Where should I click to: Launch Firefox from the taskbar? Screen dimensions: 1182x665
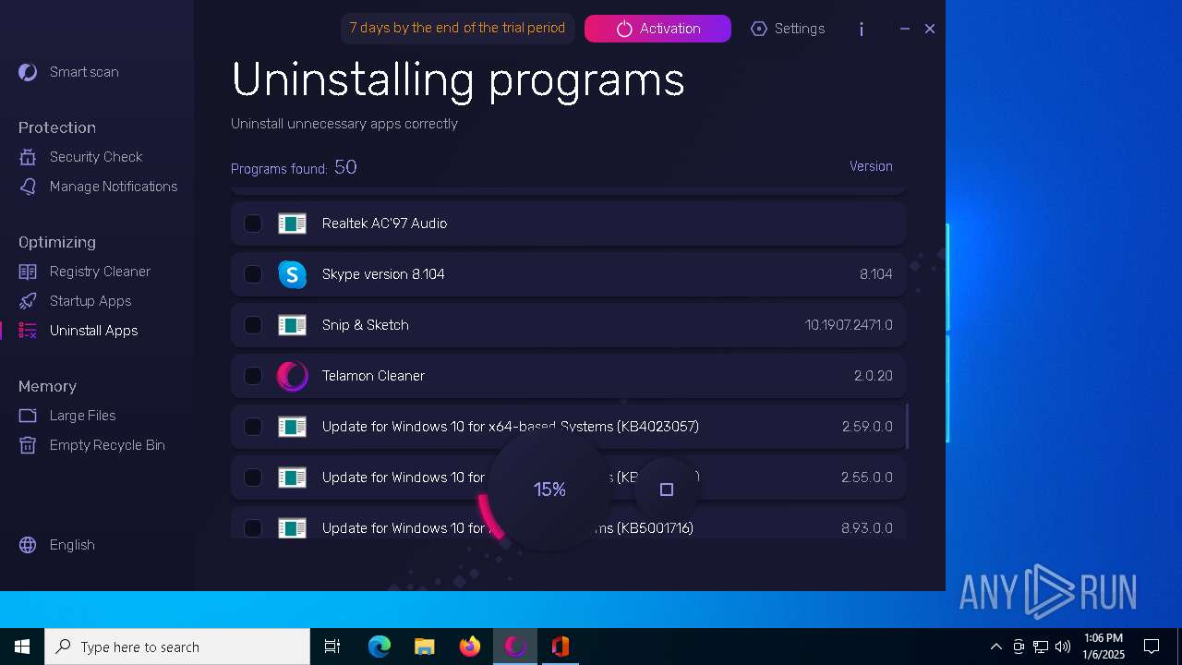tap(470, 647)
